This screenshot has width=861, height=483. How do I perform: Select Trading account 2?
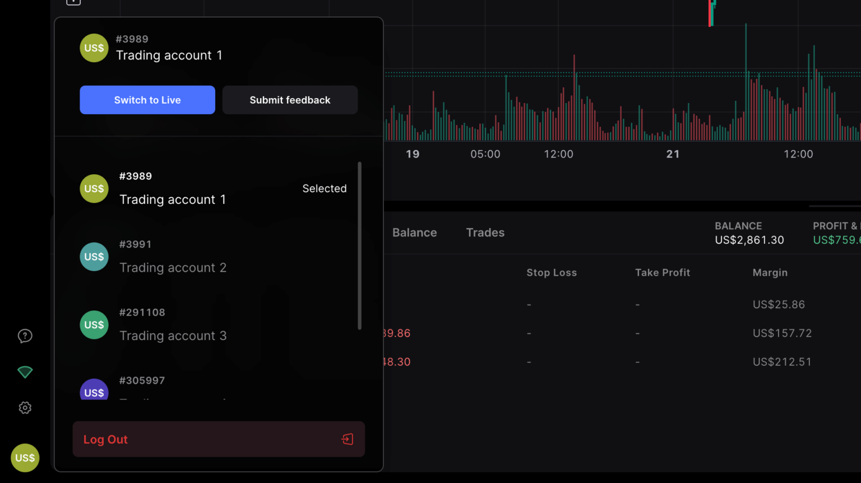173,268
